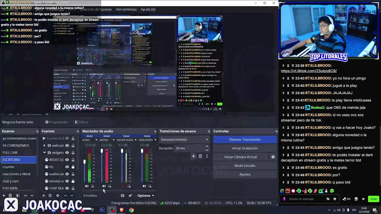Show hidden system tray icons chevron
This screenshot has height=214, width=381.
(329, 210)
